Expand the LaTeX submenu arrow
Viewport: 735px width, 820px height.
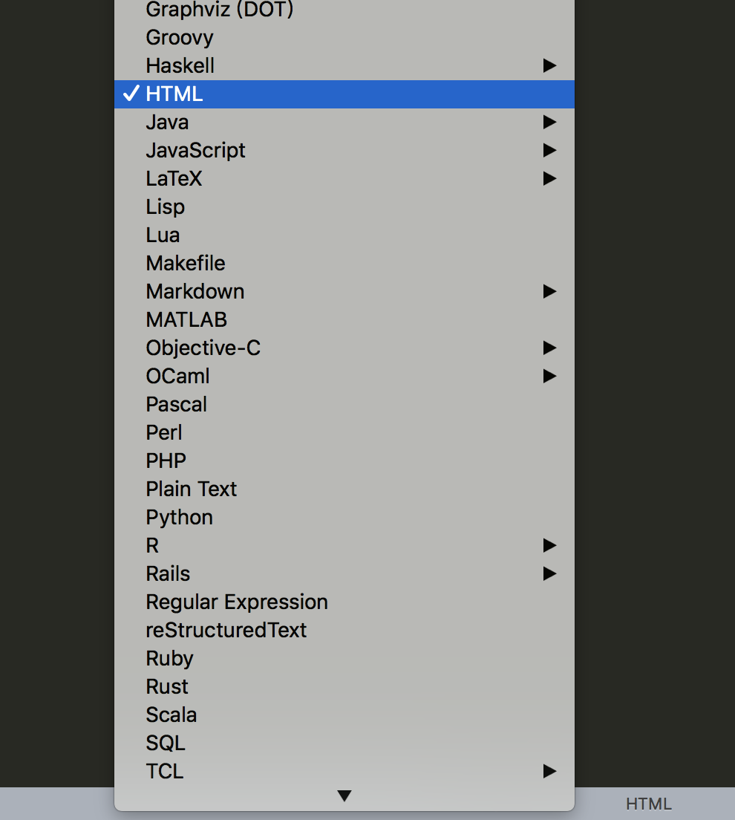[x=549, y=179]
